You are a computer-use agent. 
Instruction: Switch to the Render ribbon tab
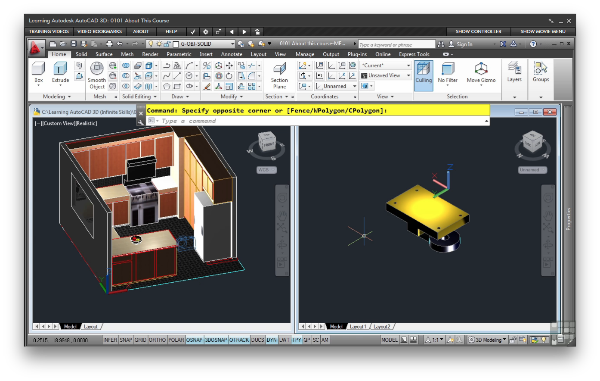[x=150, y=54]
